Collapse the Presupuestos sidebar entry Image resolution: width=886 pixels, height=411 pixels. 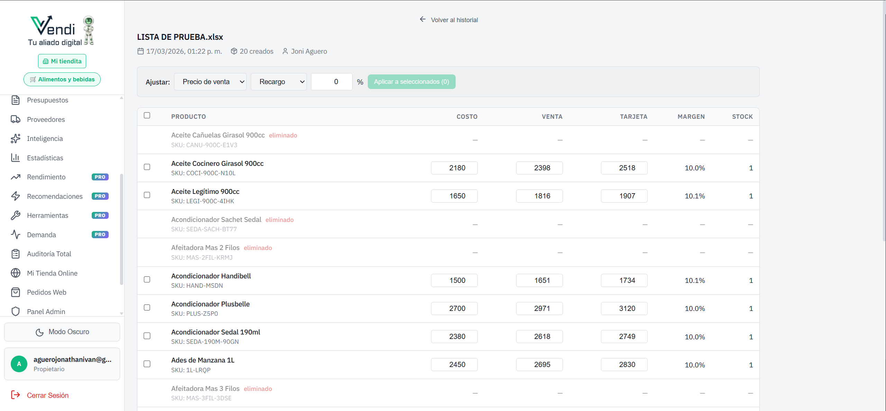pyautogui.click(x=47, y=100)
